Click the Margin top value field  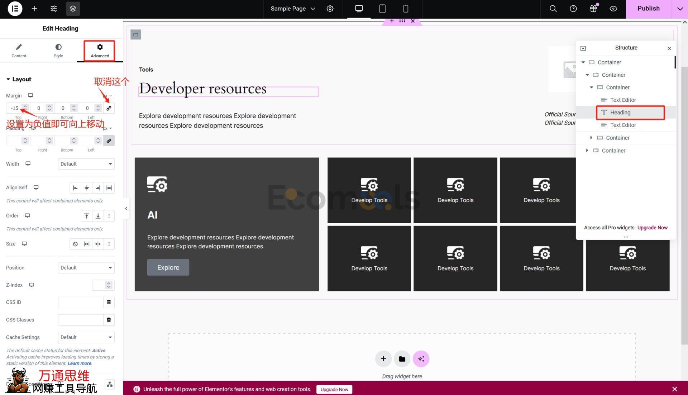15,108
